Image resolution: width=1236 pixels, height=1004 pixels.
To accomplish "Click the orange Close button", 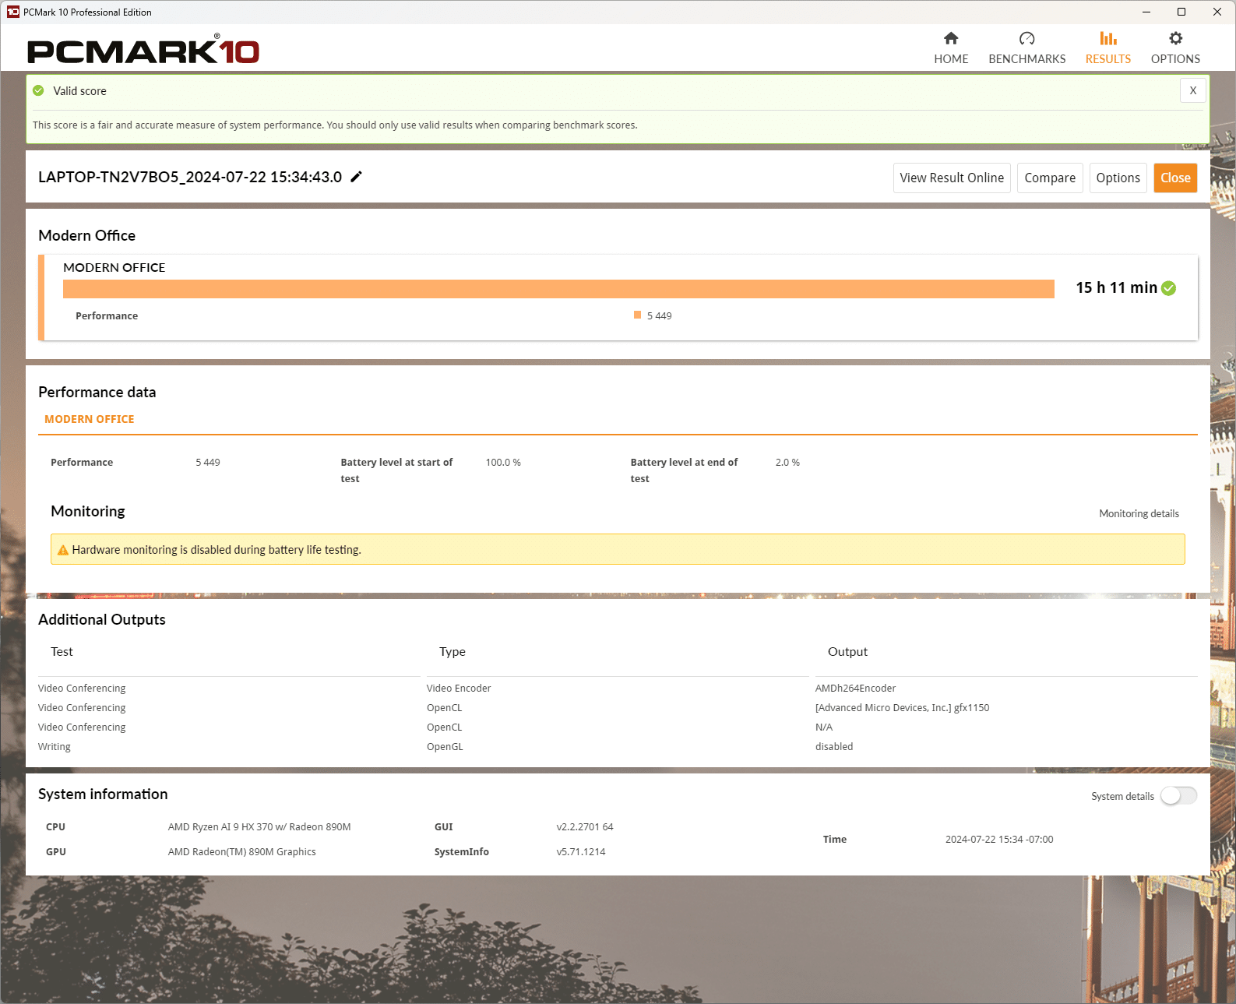I will tap(1175, 178).
